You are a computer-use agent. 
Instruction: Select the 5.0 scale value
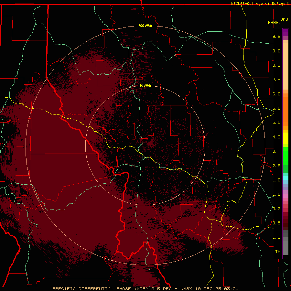(276, 123)
